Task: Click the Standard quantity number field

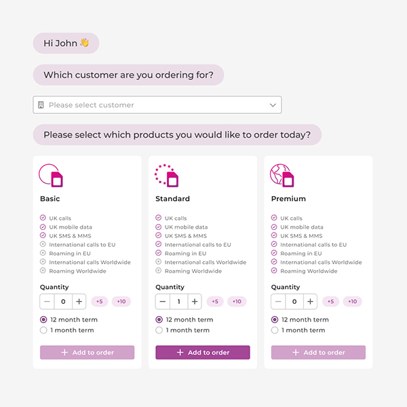Action: pos(179,301)
